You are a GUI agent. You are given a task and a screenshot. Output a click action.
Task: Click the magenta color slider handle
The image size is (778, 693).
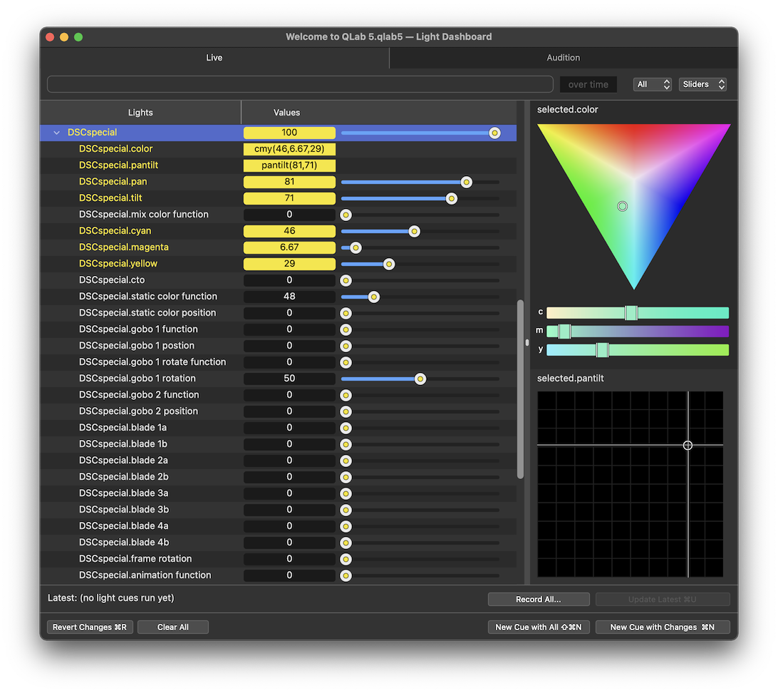[564, 332]
